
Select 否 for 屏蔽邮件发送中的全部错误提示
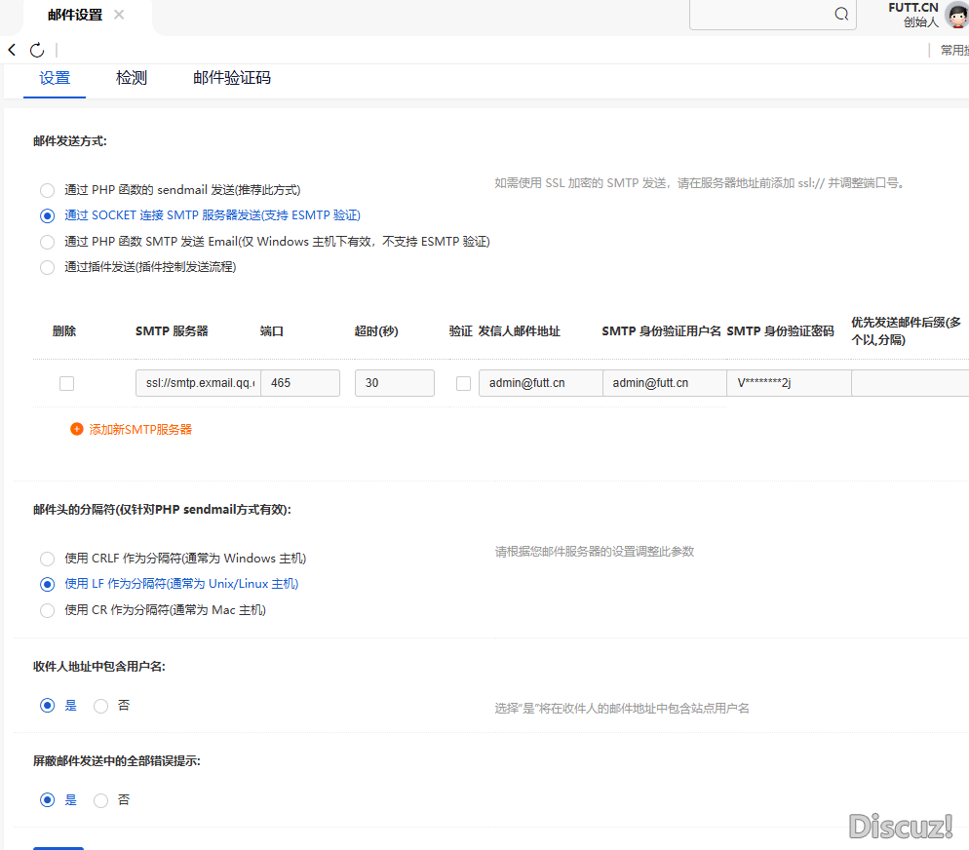click(100, 800)
